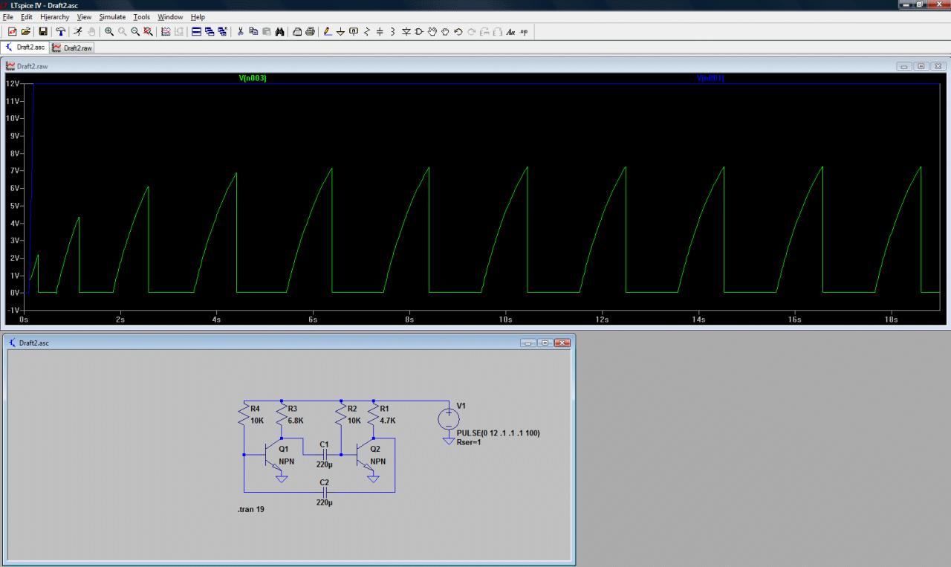Click the Save diskette icon
951x567 pixels.
(x=43, y=31)
